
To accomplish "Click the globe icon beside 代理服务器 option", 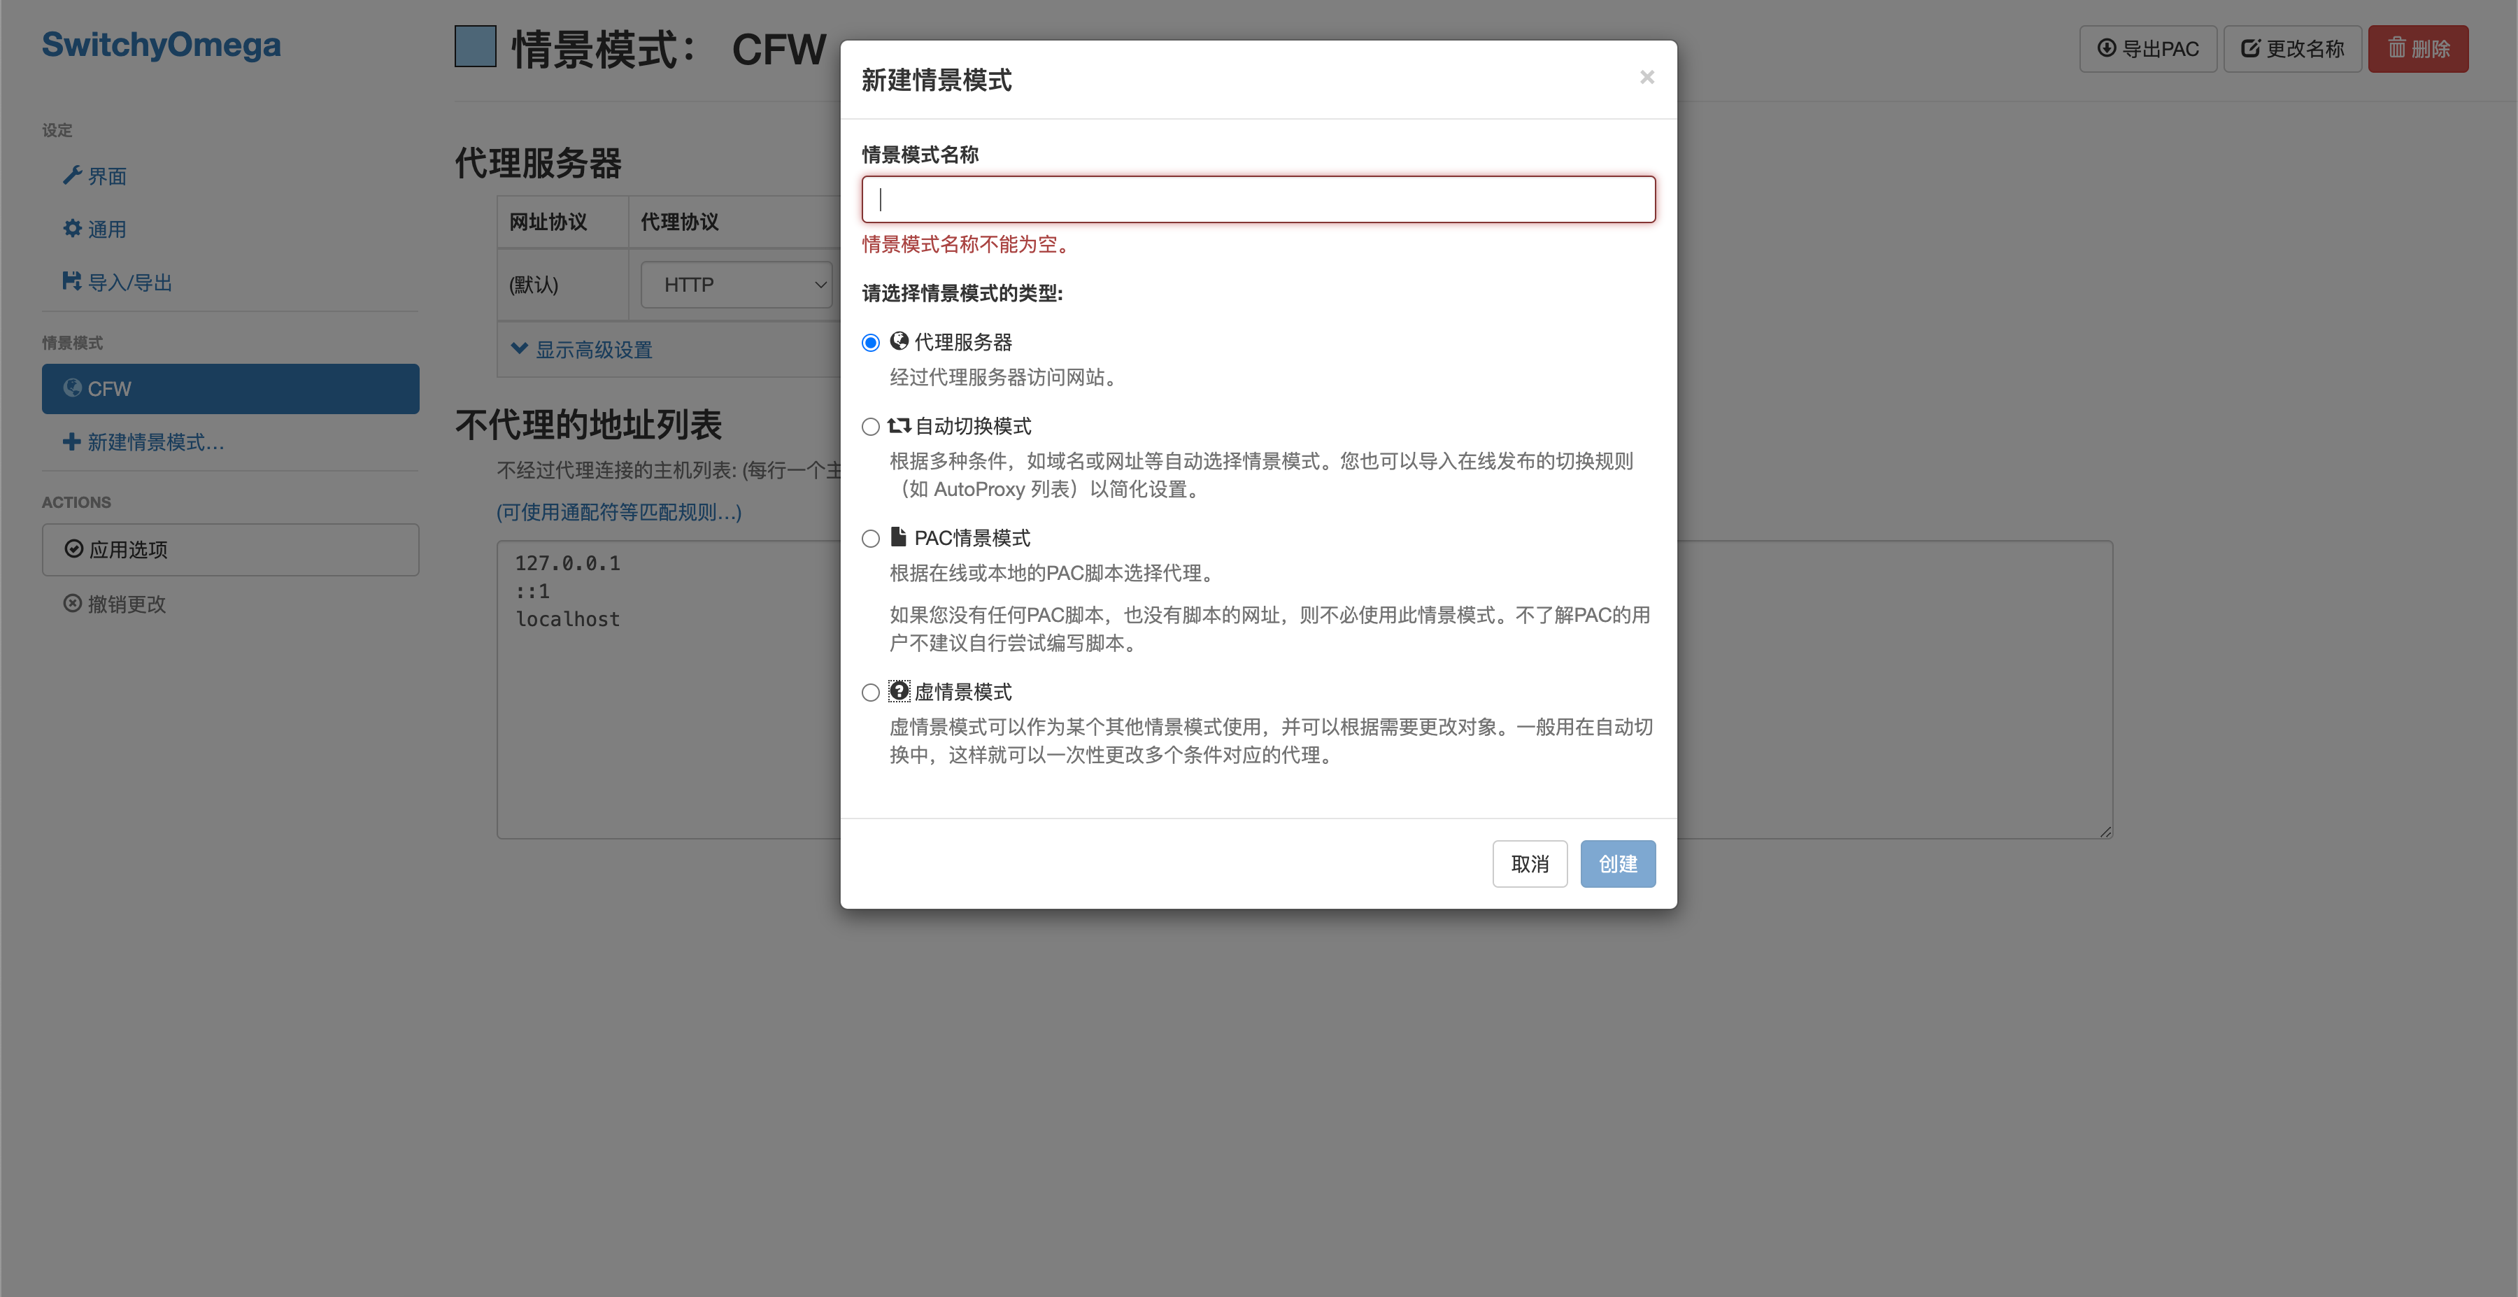I will click(898, 341).
